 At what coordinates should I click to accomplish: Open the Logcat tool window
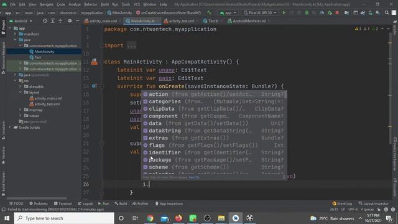click(85, 203)
